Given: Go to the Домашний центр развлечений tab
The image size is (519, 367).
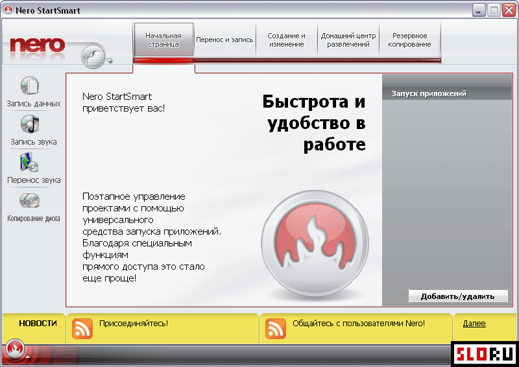Looking at the screenshot, I should tap(348, 40).
